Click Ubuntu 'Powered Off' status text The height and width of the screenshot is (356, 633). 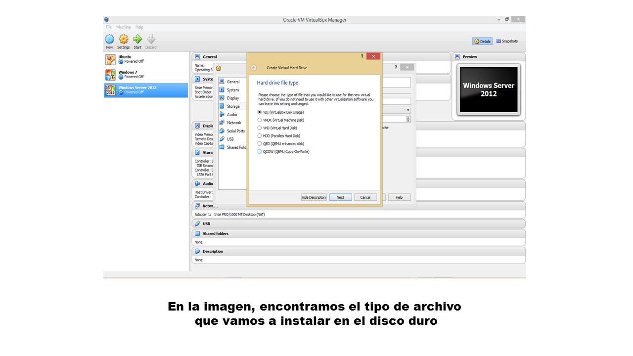click(134, 61)
